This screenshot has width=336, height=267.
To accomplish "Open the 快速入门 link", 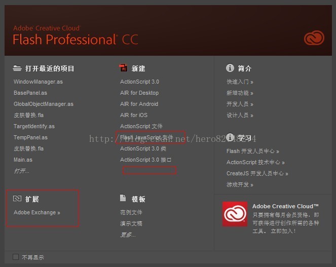I will [x=240, y=82].
